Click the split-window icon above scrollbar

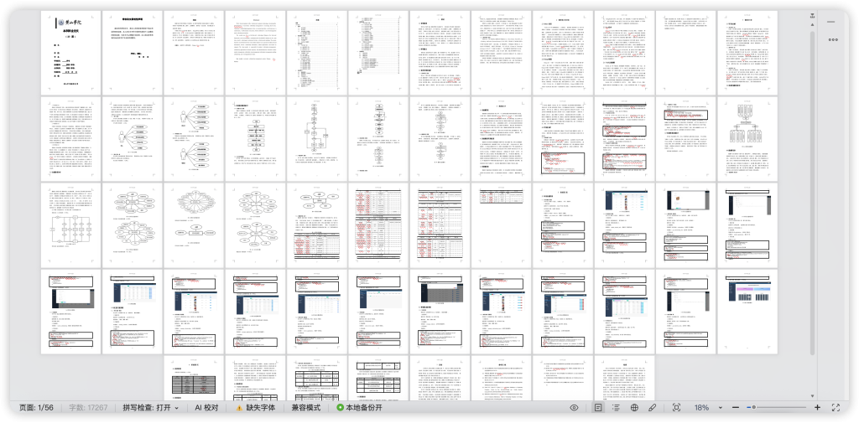tap(812, 15)
